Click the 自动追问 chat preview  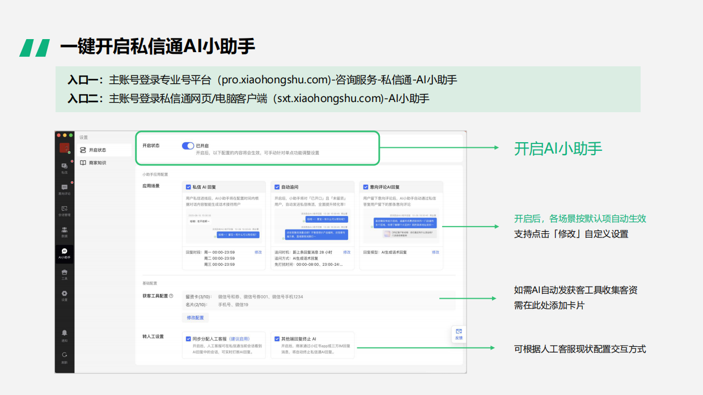tap(312, 225)
